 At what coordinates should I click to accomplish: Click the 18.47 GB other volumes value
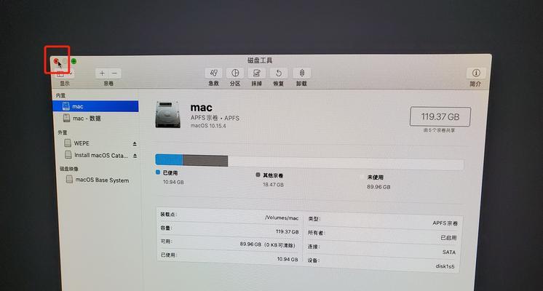(x=273, y=185)
